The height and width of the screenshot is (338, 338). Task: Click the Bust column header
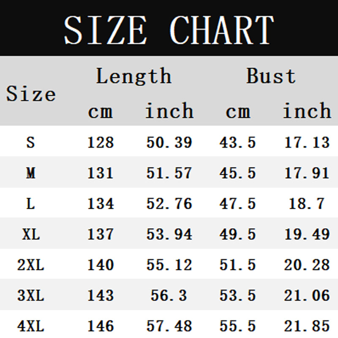(271, 76)
